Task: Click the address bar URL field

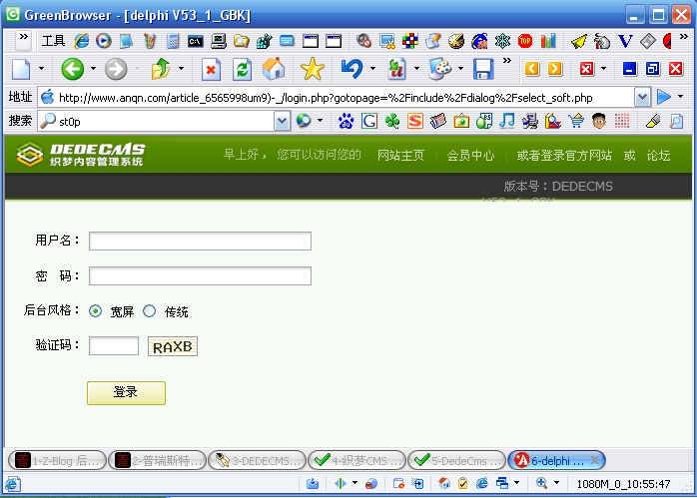Action: pyautogui.click(x=337, y=97)
